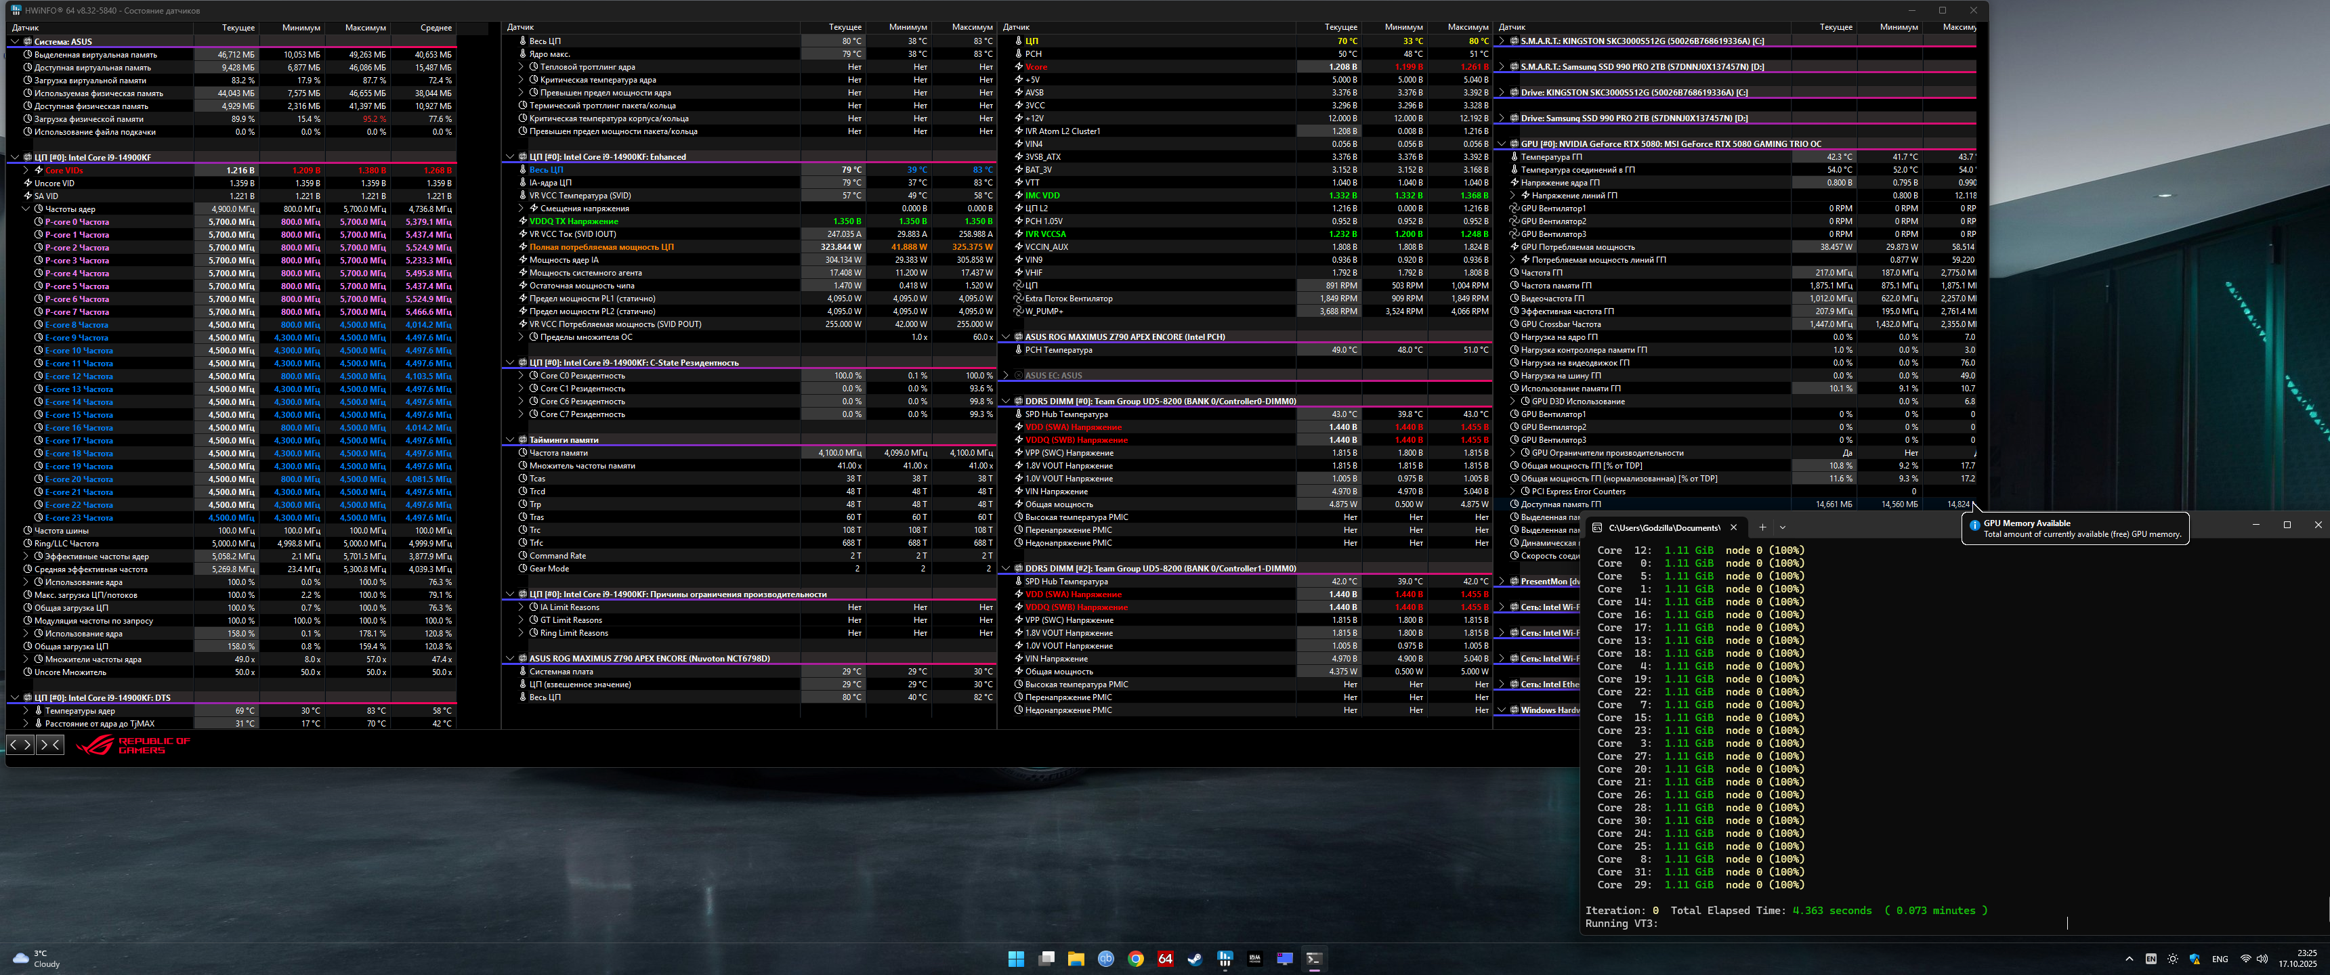This screenshot has height=975, width=2330.
Task: Click the expand-layout arrows button in HWiNFO
Action: pos(21,744)
